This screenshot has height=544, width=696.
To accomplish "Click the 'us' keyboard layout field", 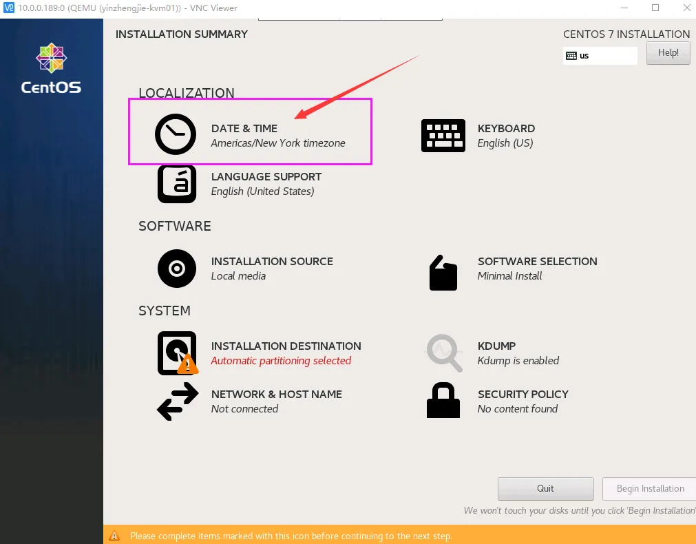I will coord(600,56).
